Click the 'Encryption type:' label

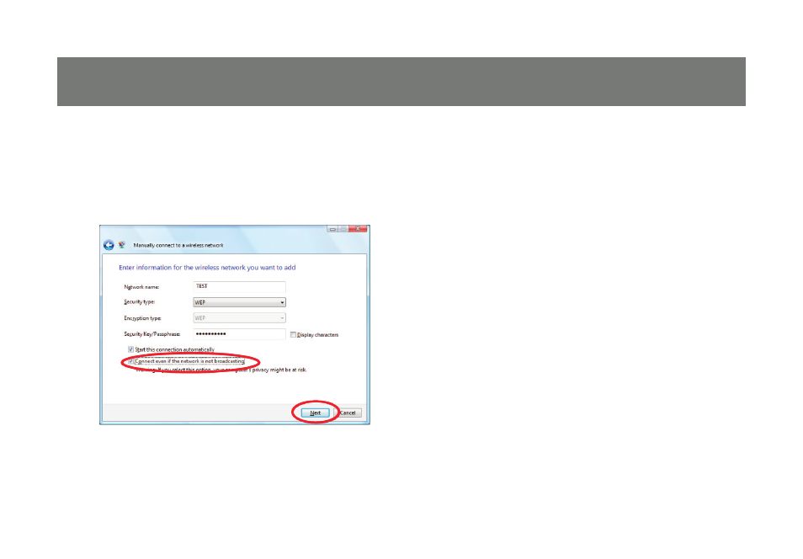(142, 318)
